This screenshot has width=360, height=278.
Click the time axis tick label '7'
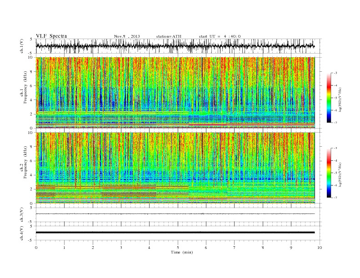234,248
